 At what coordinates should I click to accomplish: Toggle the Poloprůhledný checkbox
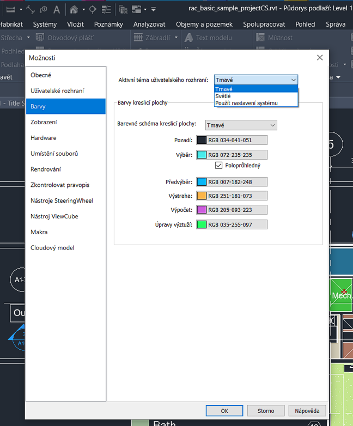click(220, 165)
